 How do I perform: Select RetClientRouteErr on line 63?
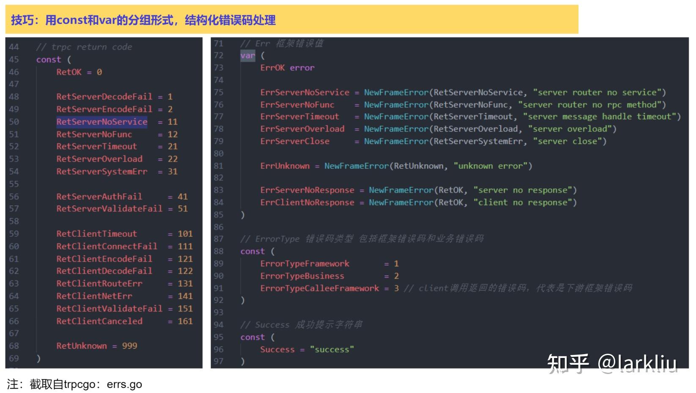(x=99, y=284)
